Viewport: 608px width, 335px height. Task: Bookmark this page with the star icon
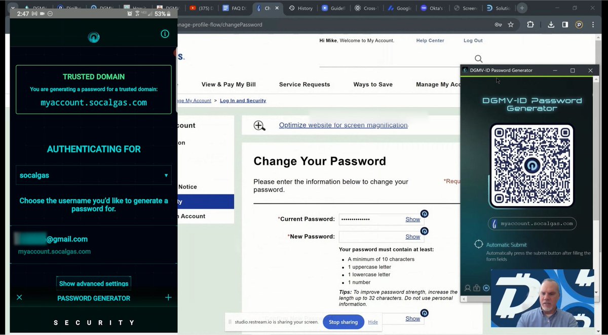(x=511, y=24)
